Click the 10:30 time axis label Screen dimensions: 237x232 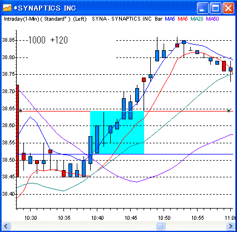click(31, 217)
